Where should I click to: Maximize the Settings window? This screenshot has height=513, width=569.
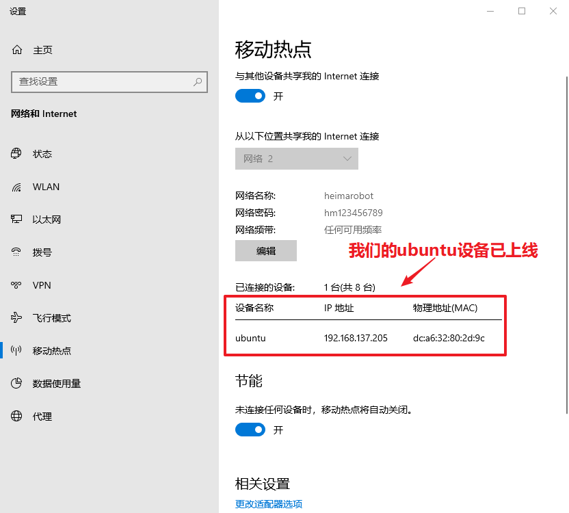point(522,11)
